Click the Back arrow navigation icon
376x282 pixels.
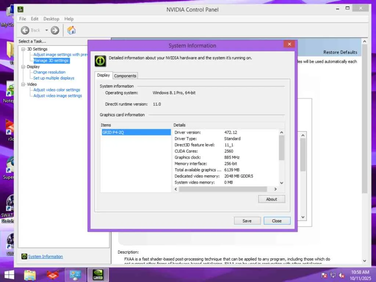click(25, 30)
